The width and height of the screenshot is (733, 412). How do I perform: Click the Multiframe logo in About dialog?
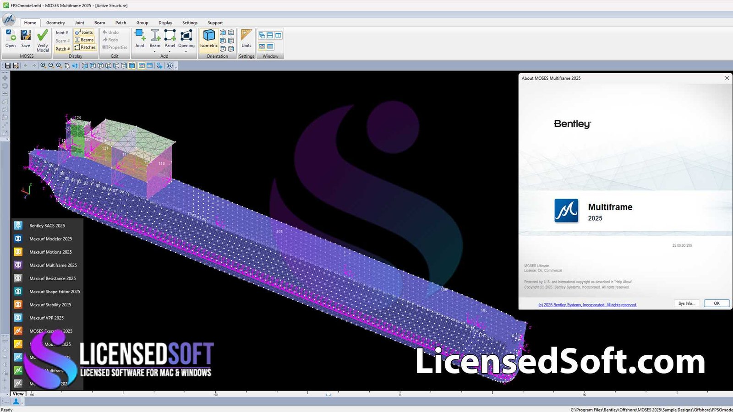tap(566, 211)
